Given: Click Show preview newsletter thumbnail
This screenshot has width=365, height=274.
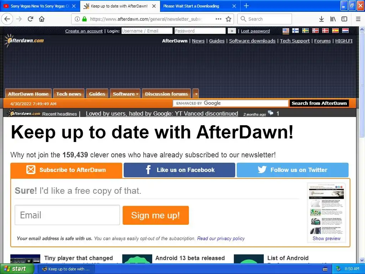Looking at the screenshot, I should point(327,213).
